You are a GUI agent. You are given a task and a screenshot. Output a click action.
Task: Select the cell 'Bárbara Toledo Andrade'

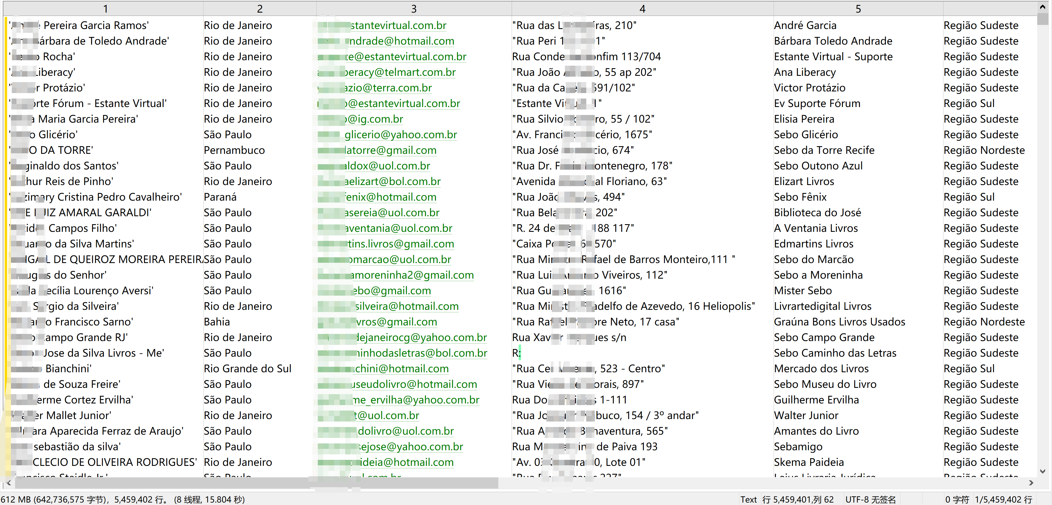pyautogui.click(x=833, y=41)
